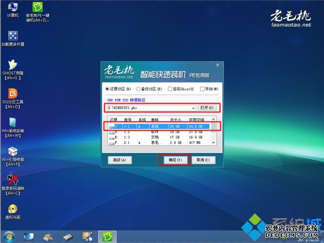Select the 备份分区 radio button

pos(138,89)
